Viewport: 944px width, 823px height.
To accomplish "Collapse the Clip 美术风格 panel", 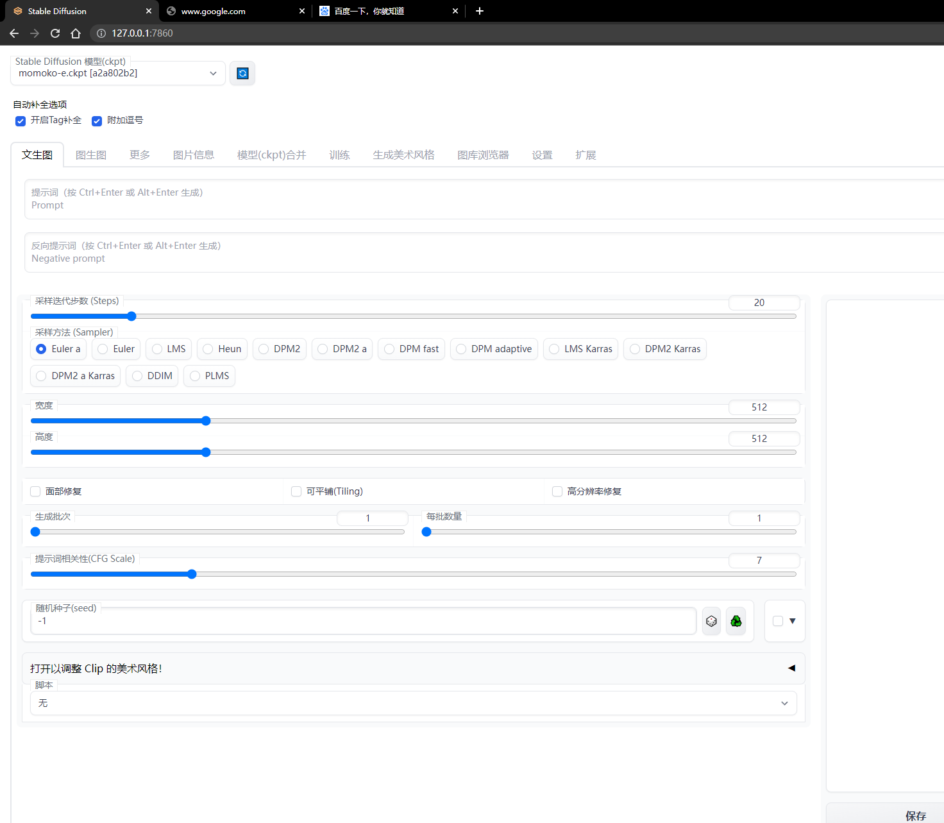I will coord(791,668).
